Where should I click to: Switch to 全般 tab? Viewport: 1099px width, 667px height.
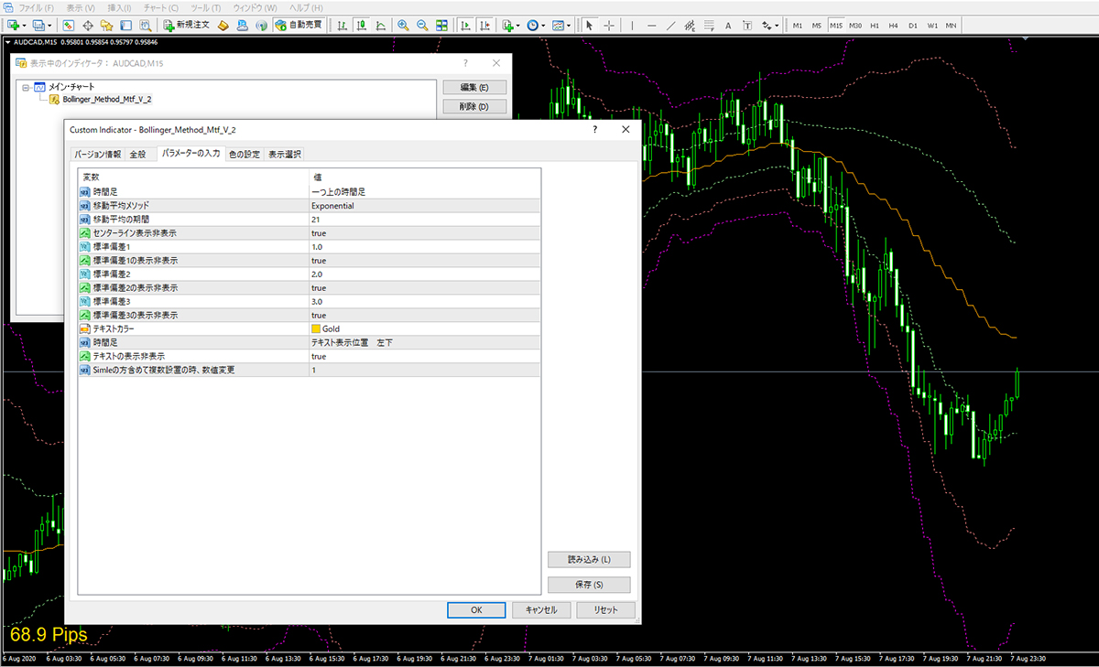(137, 154)
